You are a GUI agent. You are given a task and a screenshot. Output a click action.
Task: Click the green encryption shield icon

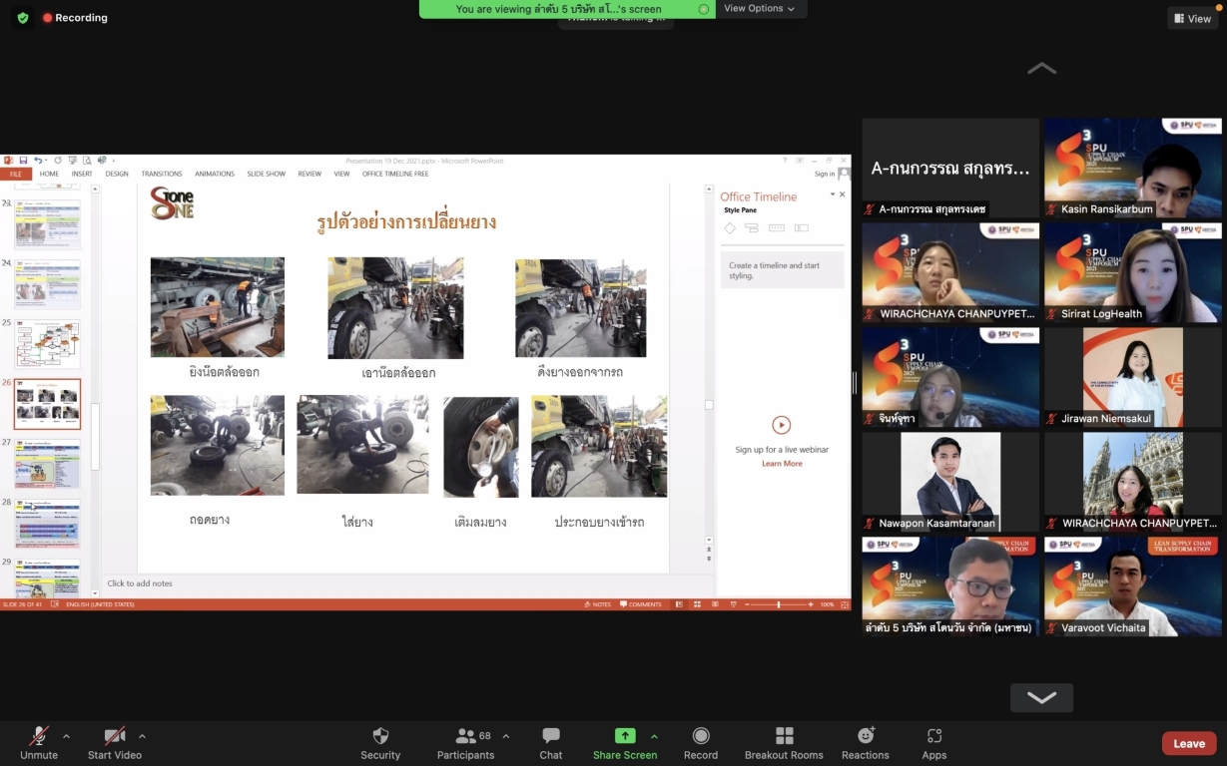pyautogui.click(x=22, y=18)
